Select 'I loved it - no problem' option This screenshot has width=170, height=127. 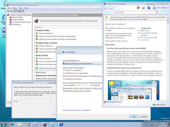pyautogui.click(x=64, y=70)
